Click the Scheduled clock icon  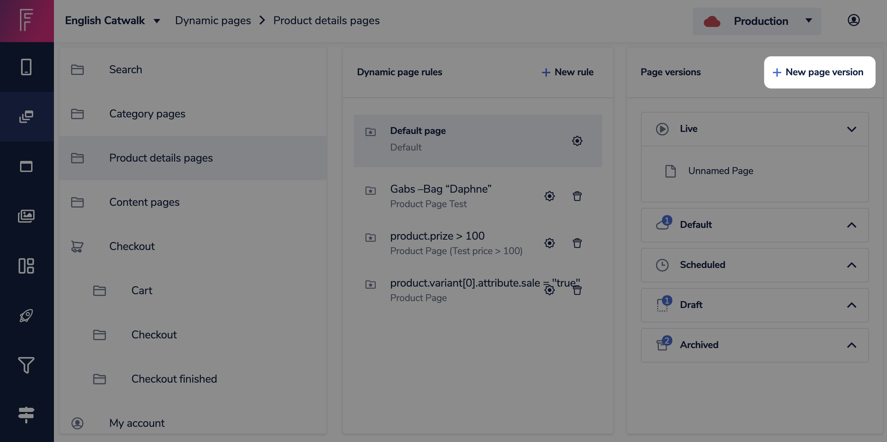pyautogui.click(x=662, y=265)
